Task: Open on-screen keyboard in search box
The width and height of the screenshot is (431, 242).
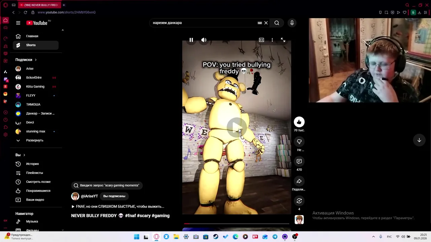Action: pyautogui.click(x=260, y=23)
